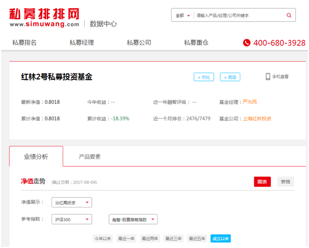Click the search magnifier icon
The image size is (309, 248).
(289, 15)
